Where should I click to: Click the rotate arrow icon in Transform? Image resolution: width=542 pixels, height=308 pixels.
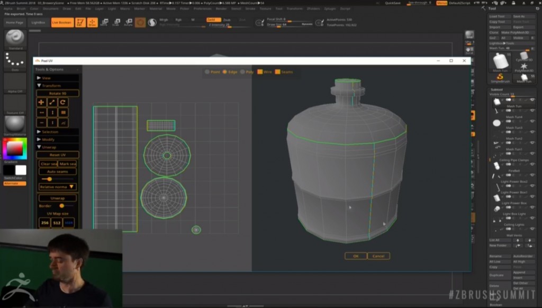[63, 102]
